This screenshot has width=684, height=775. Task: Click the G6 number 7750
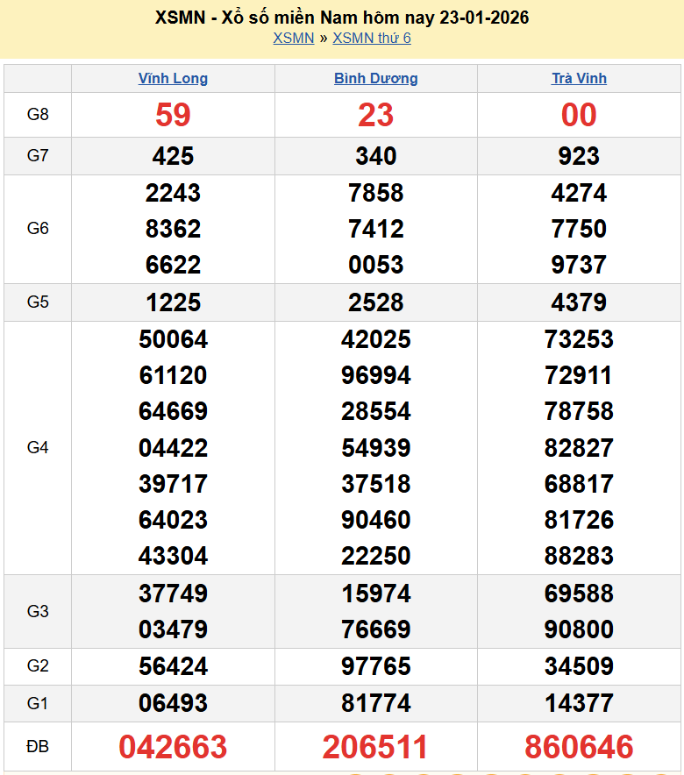click(579, 229)
